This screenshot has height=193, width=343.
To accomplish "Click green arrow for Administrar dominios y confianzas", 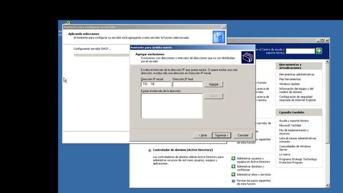I will pos(233,167).
